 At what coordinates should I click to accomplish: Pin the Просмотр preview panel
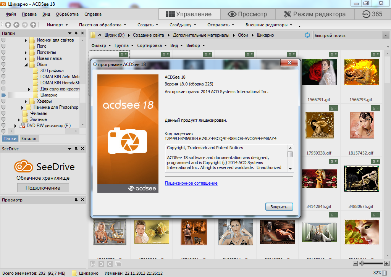[76, 200]
